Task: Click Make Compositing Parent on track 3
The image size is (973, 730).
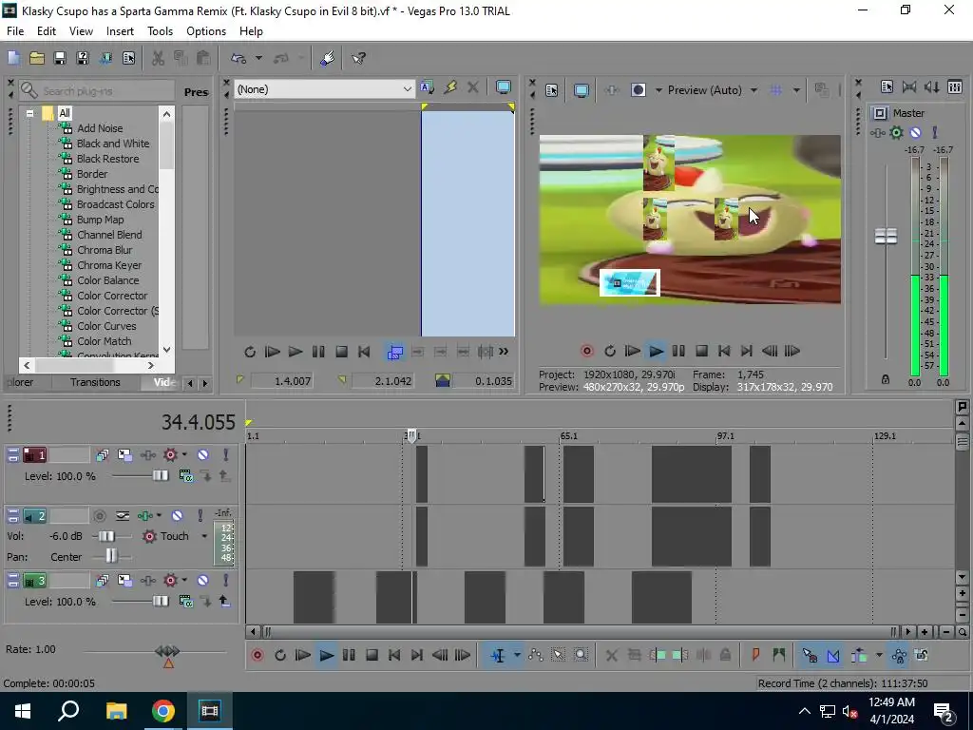Action: tap(226, 601)
